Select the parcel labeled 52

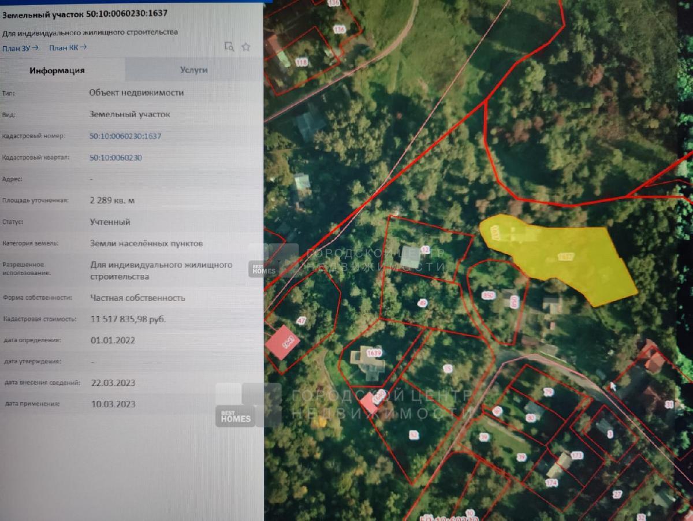pos(413,435)
